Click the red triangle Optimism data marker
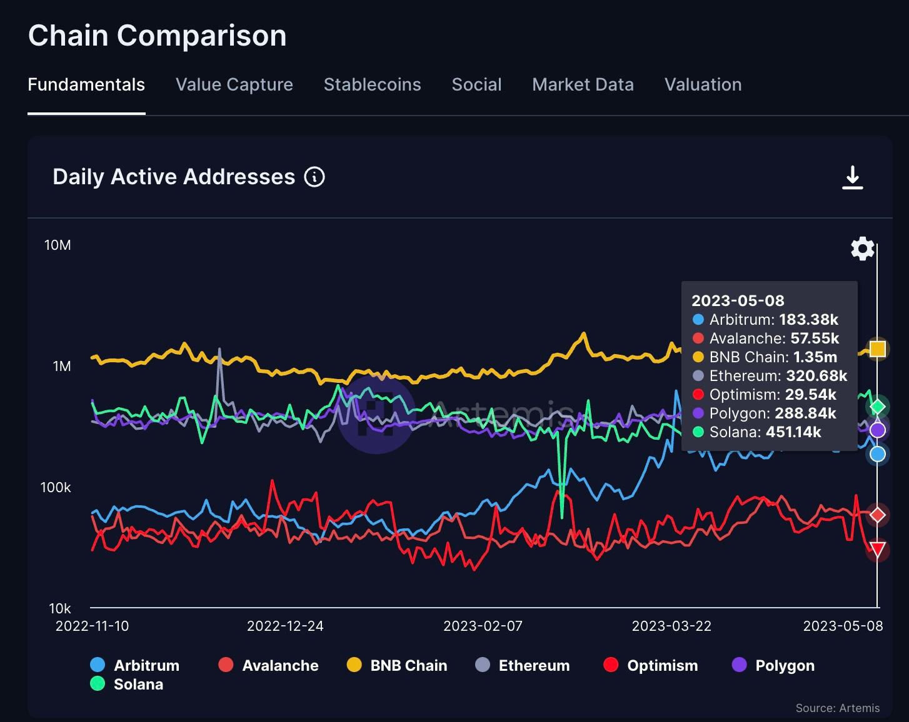This screenshot has width=909, height=722. click(x=878, y=550)
